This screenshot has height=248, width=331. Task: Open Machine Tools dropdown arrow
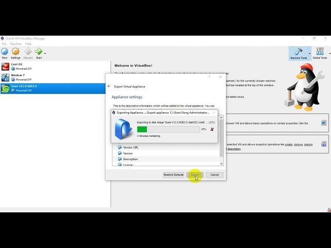(x=310, y=54)
